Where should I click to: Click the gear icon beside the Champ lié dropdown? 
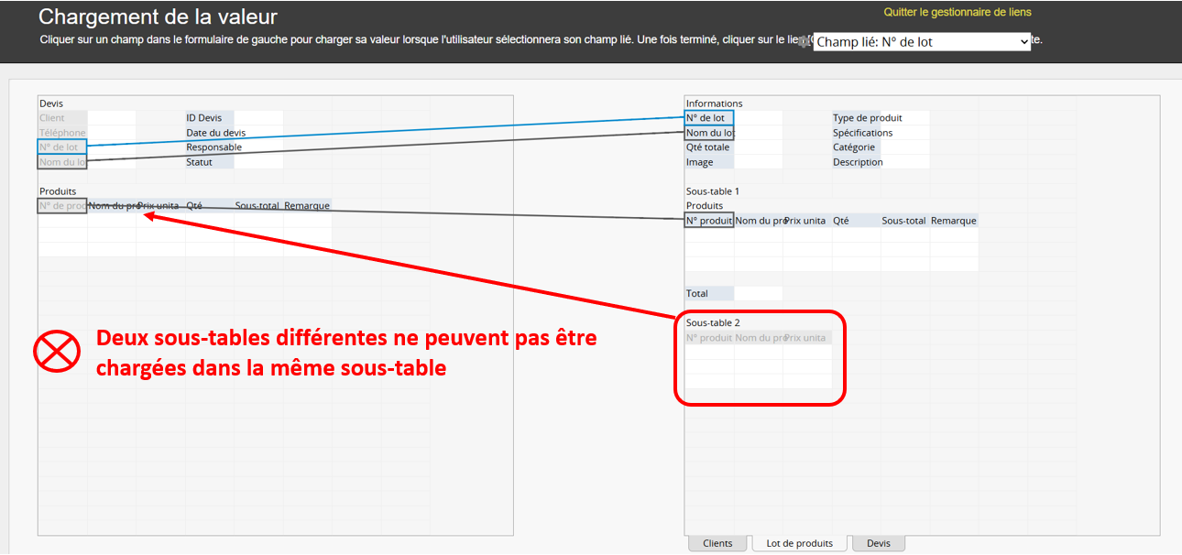click(804, 42)
